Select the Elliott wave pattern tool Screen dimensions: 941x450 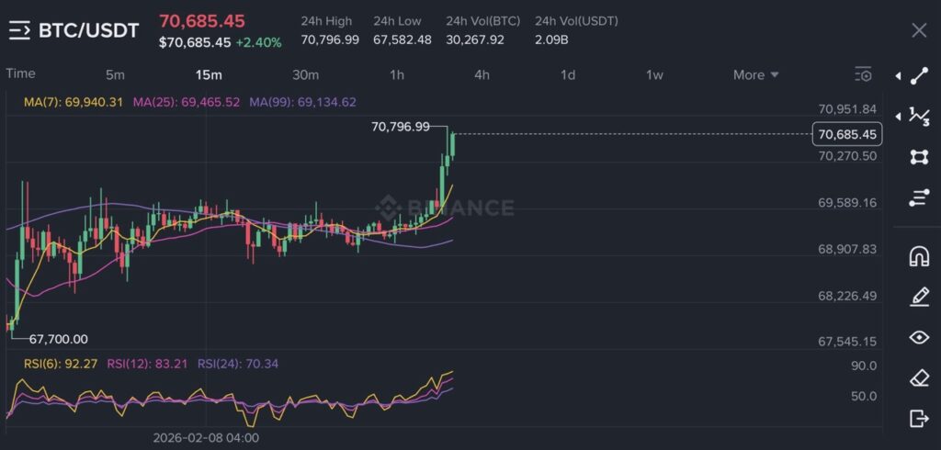click(919, 115)
